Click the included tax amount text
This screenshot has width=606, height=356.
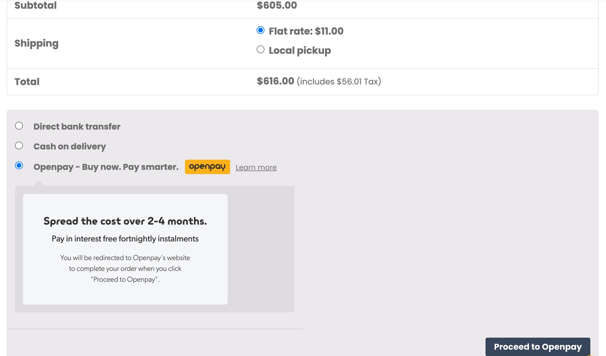click(339, 81)
